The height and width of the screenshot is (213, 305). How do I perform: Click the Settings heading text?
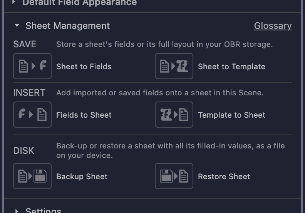44,210
